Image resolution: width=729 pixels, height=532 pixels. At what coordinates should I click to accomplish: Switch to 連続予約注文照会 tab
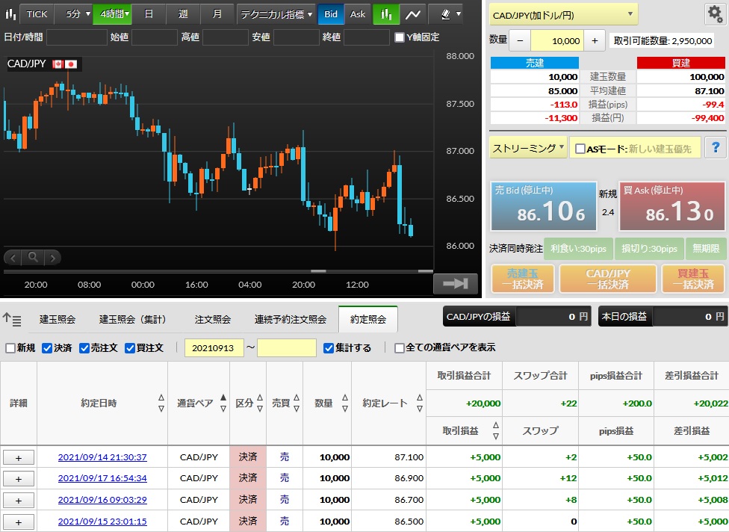(291, 320)
